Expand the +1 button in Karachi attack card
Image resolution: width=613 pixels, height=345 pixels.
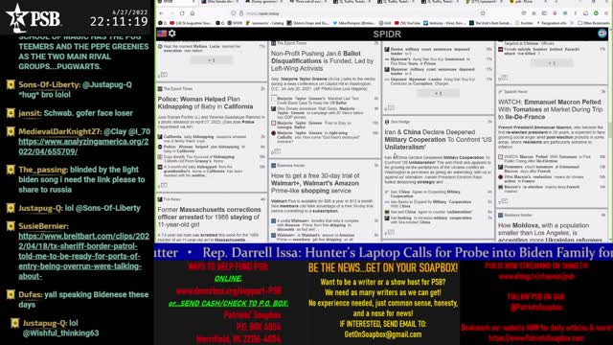coord(552,63)
